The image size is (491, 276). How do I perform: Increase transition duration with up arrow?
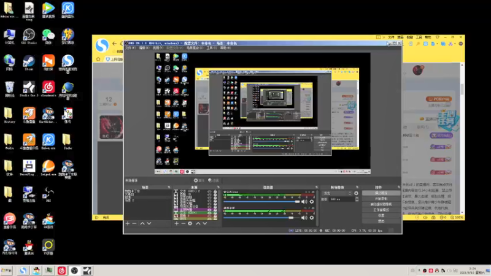click(x=357, y=198)
